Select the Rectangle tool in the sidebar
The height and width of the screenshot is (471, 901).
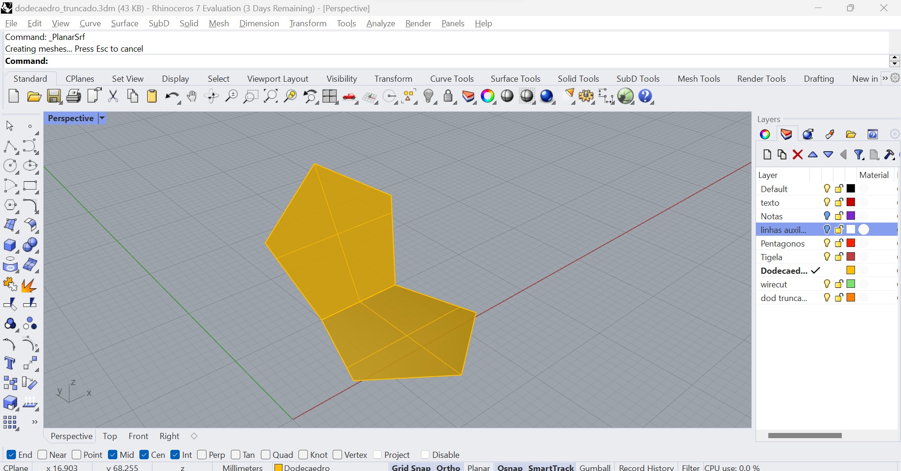[30, 186]
